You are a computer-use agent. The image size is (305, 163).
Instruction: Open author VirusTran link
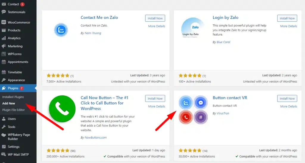click(223, 113)
